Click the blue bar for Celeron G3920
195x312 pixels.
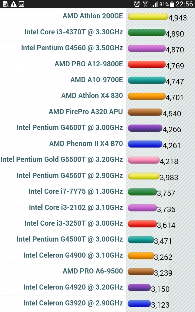click(139, 303)
